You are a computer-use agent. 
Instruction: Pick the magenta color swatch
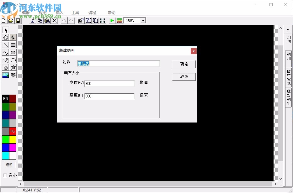pyautogui.click(x=13, y=148)
